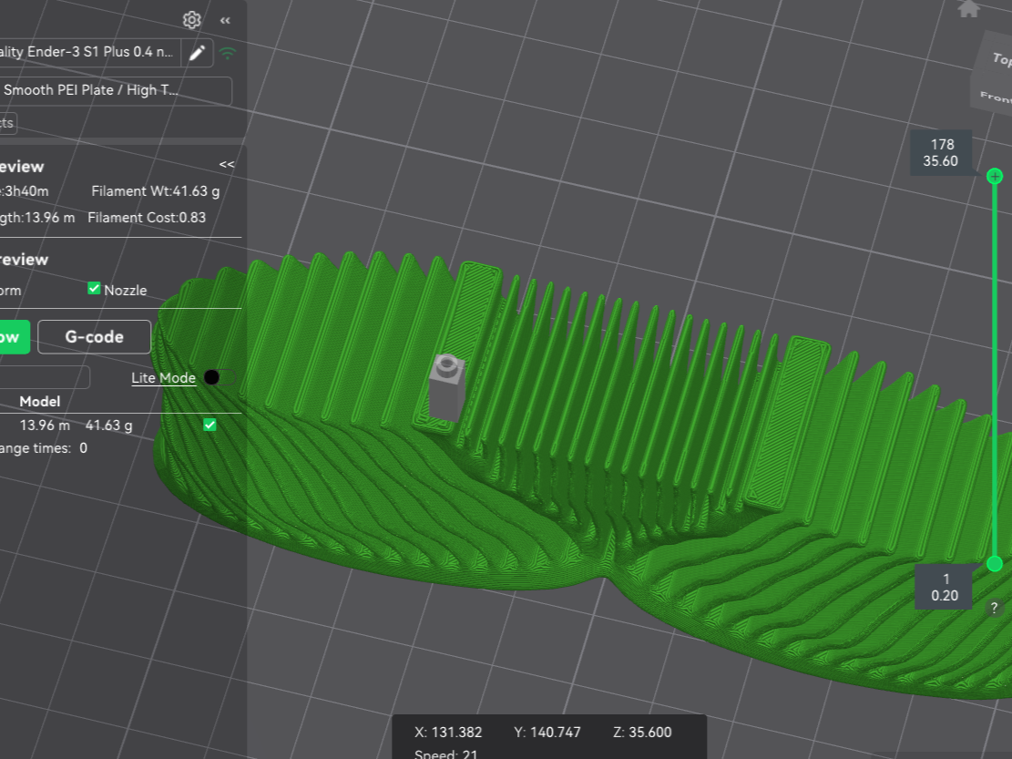This screenshot has height=759, width=1012.
Task: Uncheck the Model 41.63 g visibility checkbox
Action: pos(210,425)
